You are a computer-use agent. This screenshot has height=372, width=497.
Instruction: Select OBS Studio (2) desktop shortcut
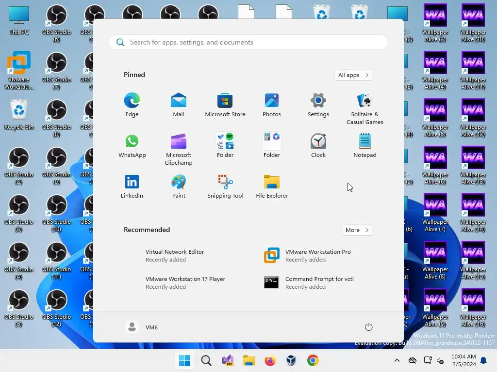click(19, 166)
